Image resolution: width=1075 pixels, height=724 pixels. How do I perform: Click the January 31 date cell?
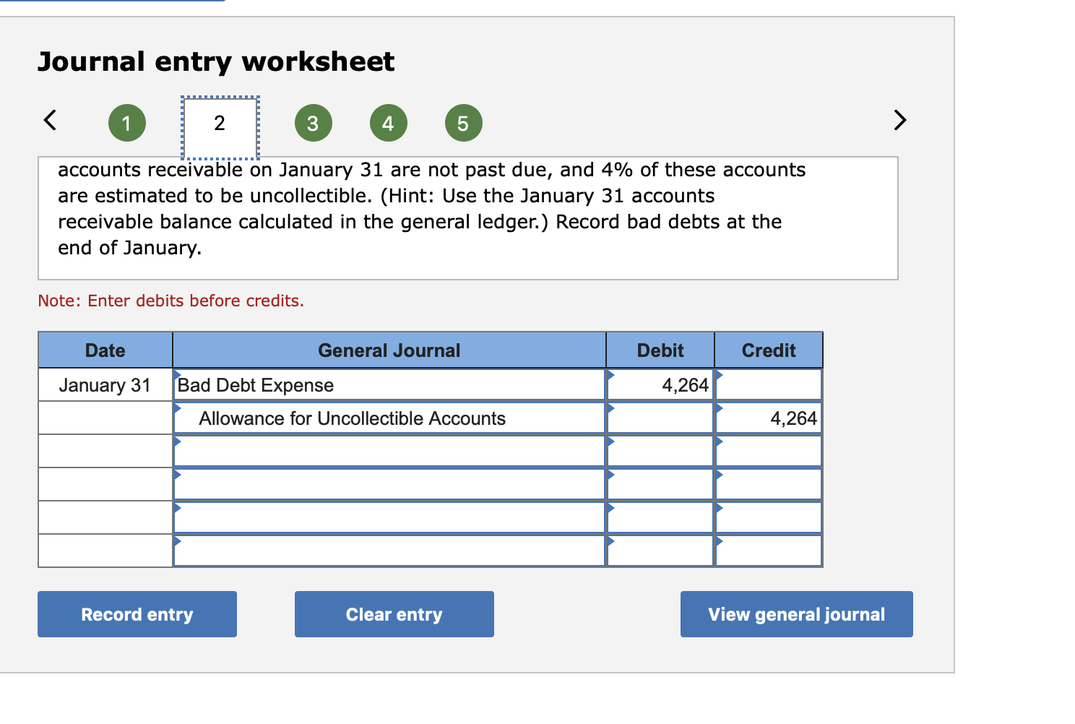pos(105,384)
